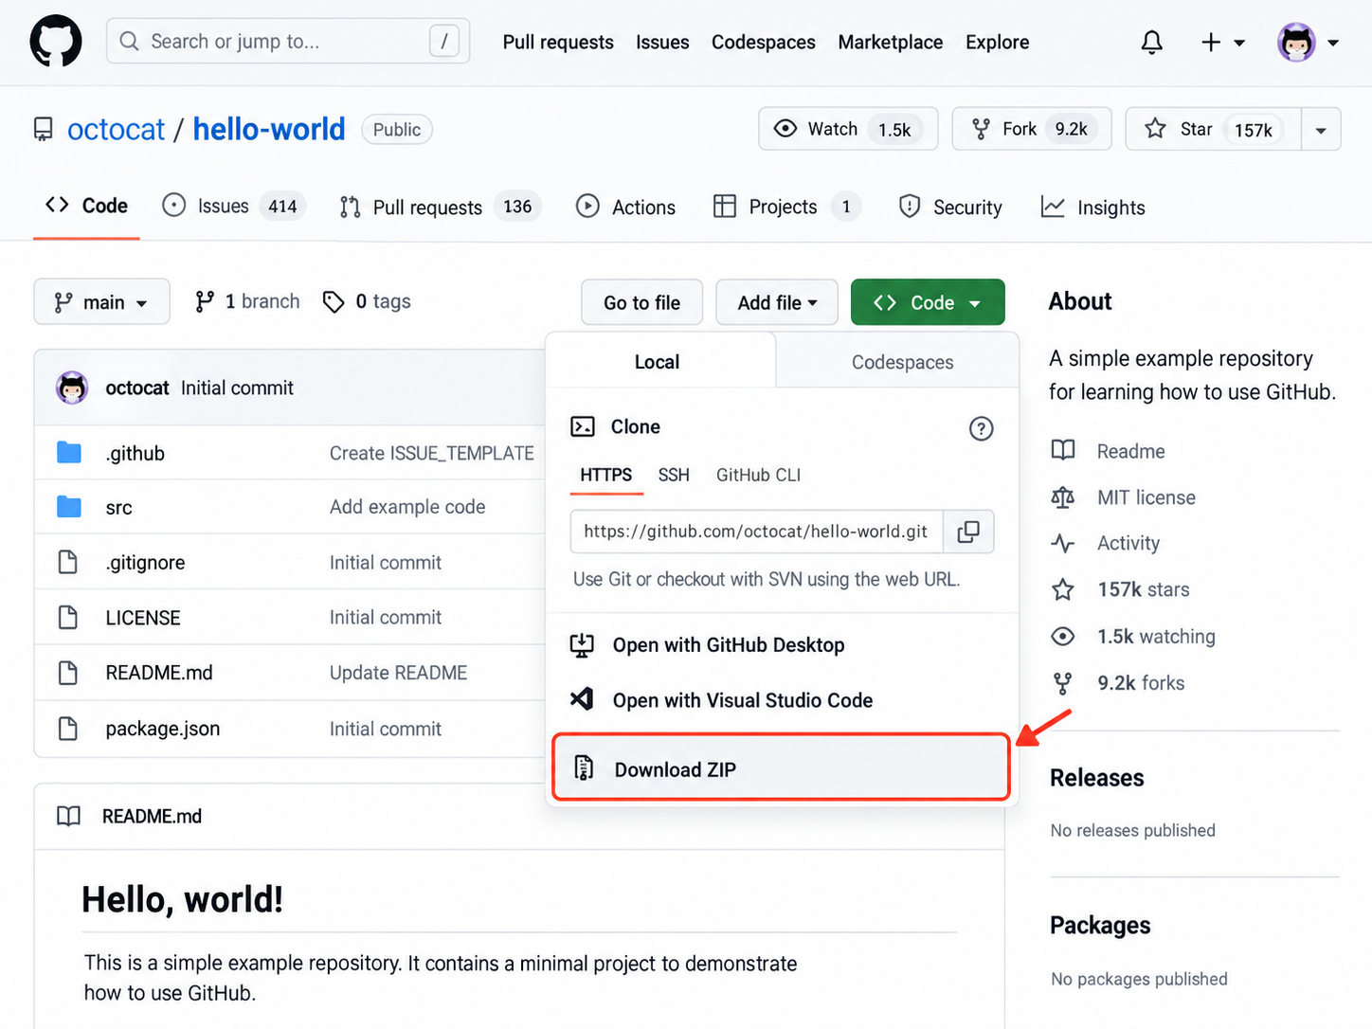Select the GitHub CLI clone tab
This screenshot has height=1029, width=1372.
(758, 475)
